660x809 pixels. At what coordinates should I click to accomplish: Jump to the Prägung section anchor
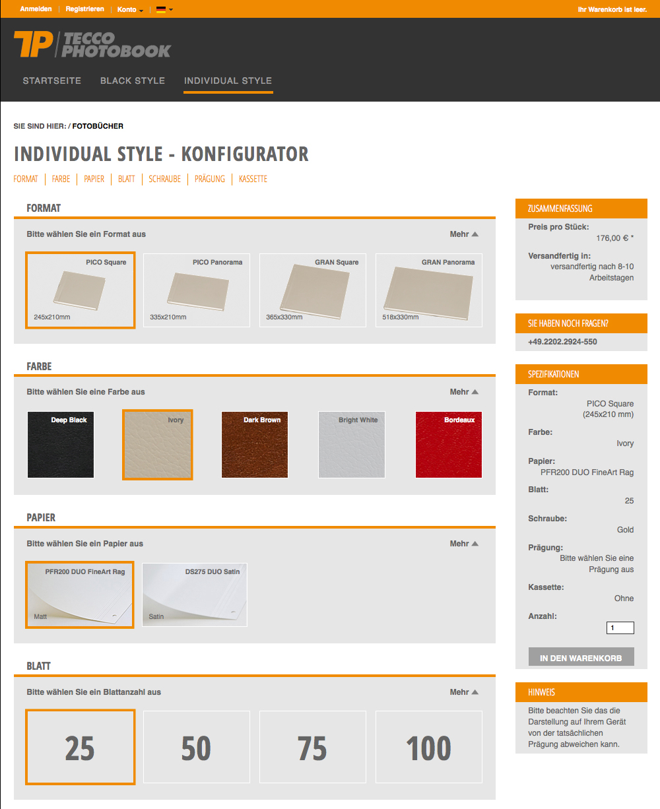(210, 179)
